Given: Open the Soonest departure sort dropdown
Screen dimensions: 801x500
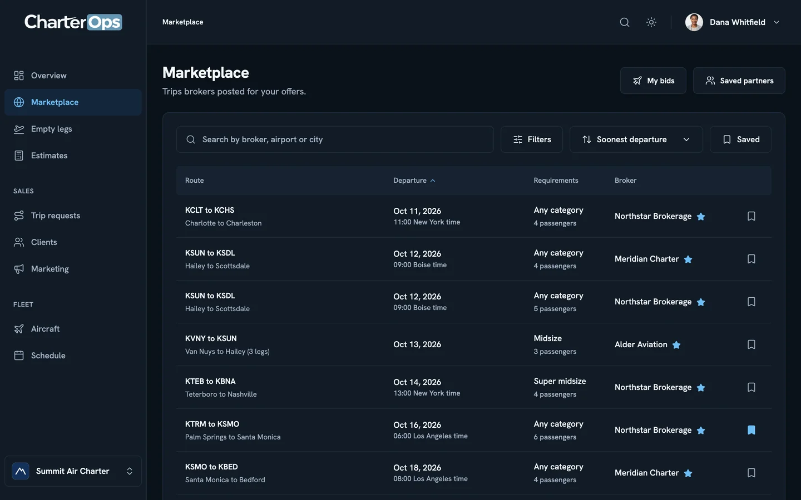Looking at the screenshot, I should click(x=636, y=139).
